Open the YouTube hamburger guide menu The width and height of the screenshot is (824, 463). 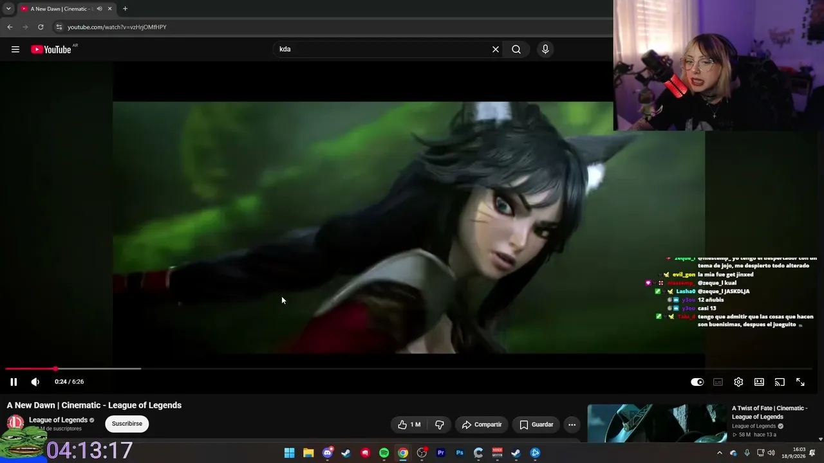(15, 50)
